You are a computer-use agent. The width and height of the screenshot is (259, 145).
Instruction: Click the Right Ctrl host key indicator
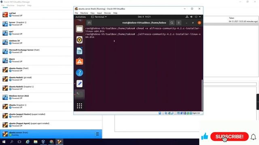(196, 113)
